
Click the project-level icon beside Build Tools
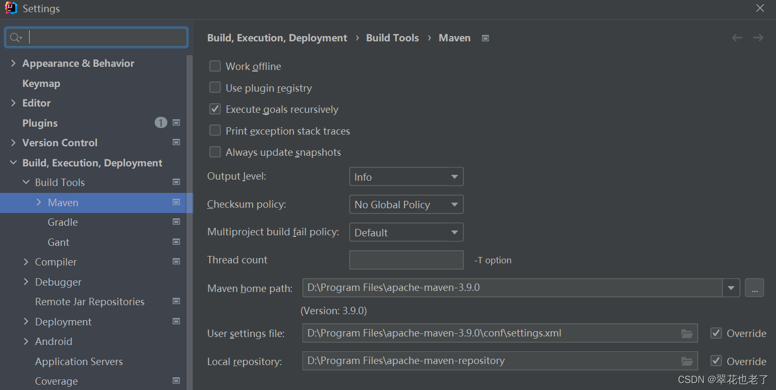tap(176, 182)
